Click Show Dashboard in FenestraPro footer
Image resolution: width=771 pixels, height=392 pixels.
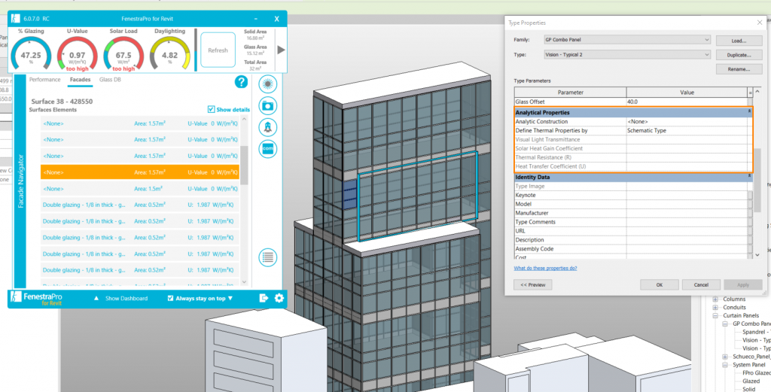click(126, 298)
